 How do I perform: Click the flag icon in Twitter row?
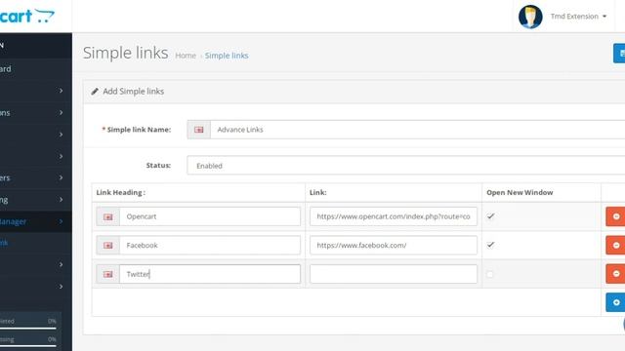coord(108,274)
